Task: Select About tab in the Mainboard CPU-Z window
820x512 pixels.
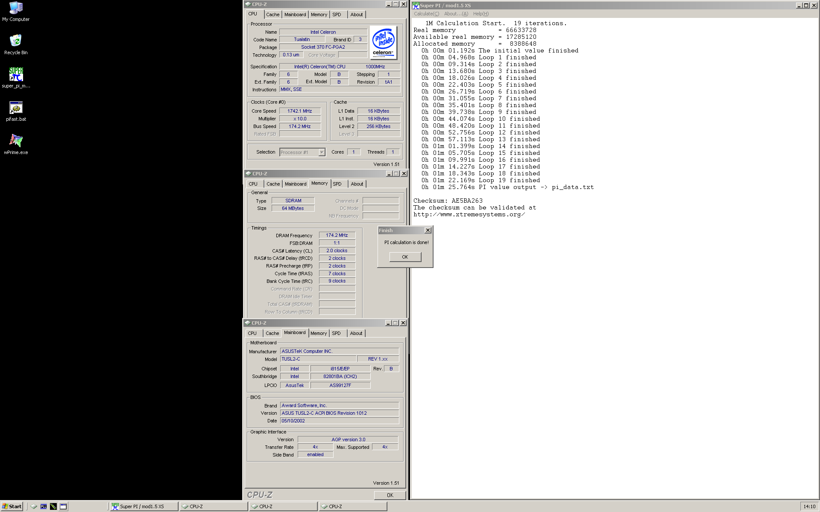Action: click(x=356, y=333)
